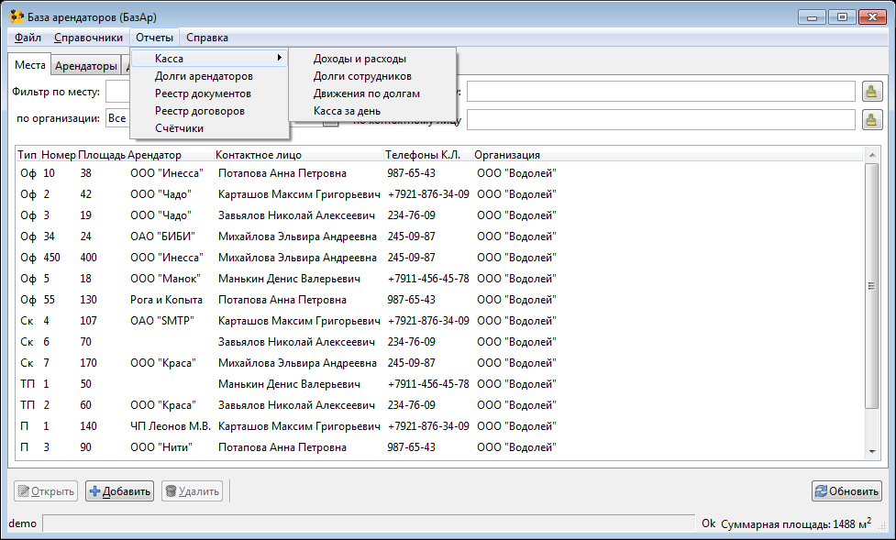Click the refresh icon on Обновить button
This screenshot has height=540, width=896.
pos(821,490)
